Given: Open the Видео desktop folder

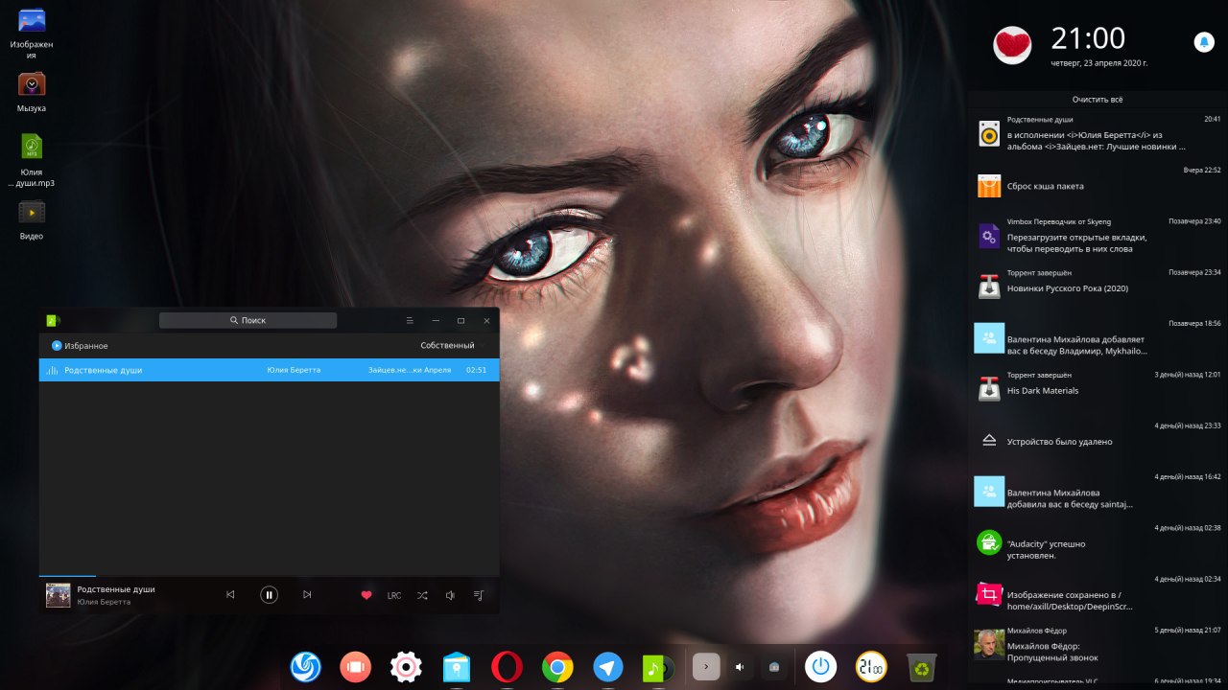Looking at the screenshot, I should click(32, 219).
